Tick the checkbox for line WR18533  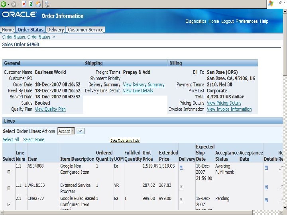tap(9, 188)
